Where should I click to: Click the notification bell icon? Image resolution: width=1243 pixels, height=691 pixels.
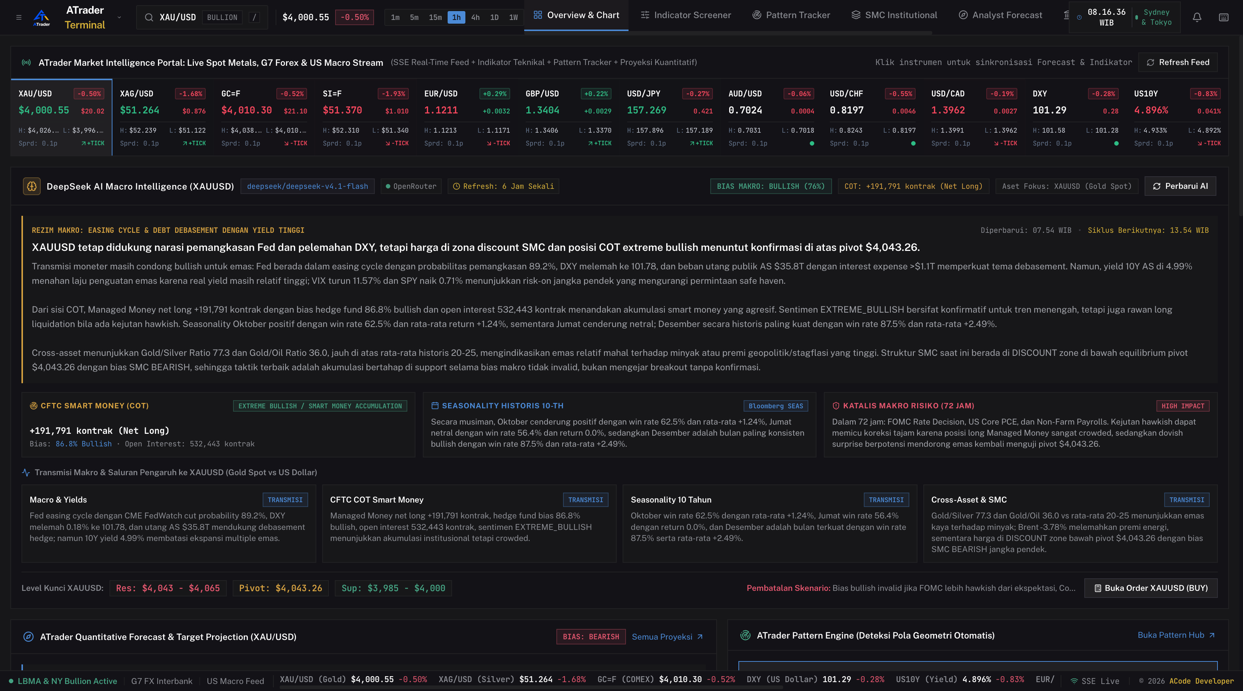coord(1197,17)
